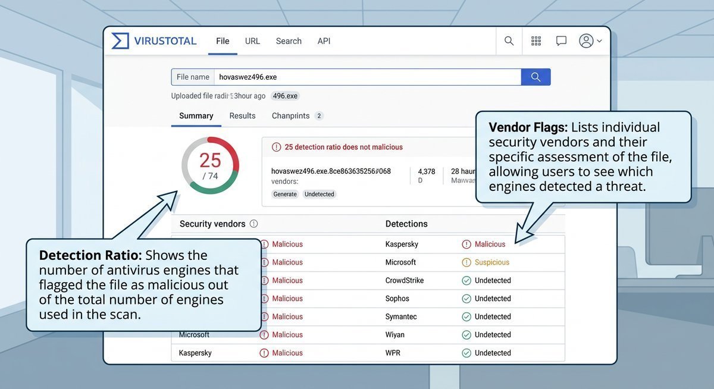The image size is (714, 389).
Task: Click the magnifier icon in top navigation
Action: 509,41
